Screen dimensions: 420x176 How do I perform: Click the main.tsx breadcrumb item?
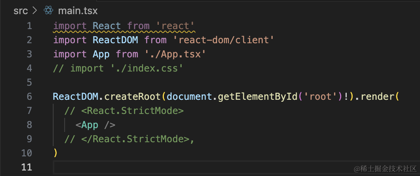coord(78,11)
